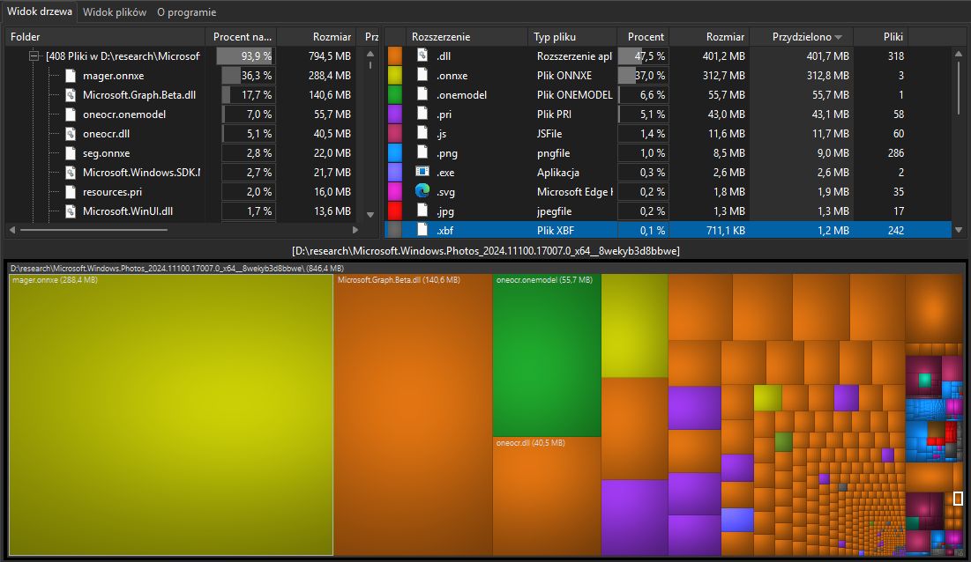Select oneocr.onemodel in the tree
971x562 pixels.
123,115
